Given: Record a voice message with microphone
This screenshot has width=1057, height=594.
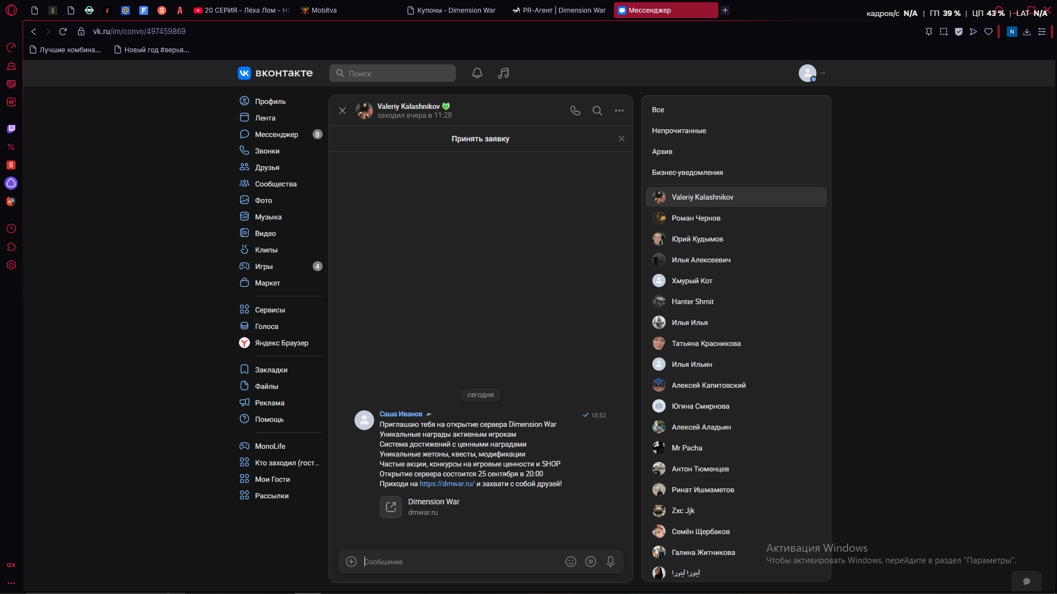Looking at the screenshot, I should 611,562.
